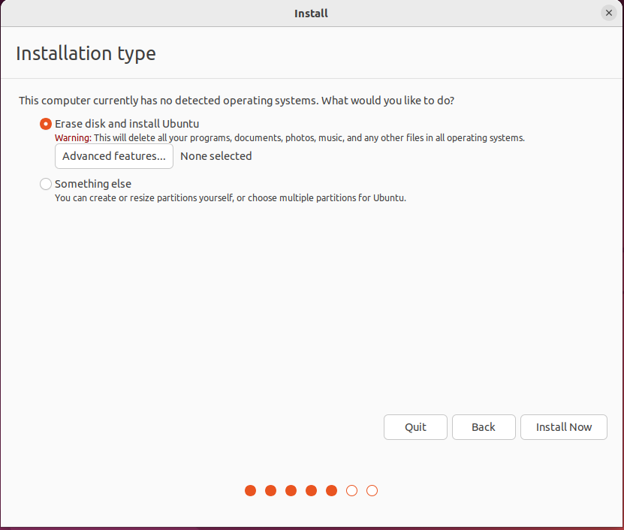Click the partitions description under Something else
The width and height of the screenshot is (624, 530).
231,197
